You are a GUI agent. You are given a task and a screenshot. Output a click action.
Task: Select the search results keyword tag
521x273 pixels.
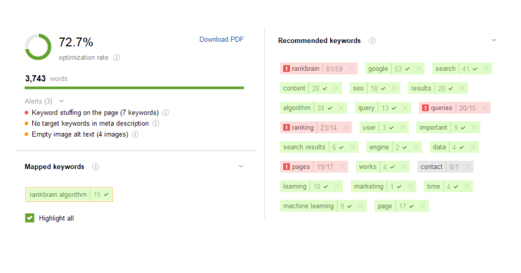tap(304, 148)
